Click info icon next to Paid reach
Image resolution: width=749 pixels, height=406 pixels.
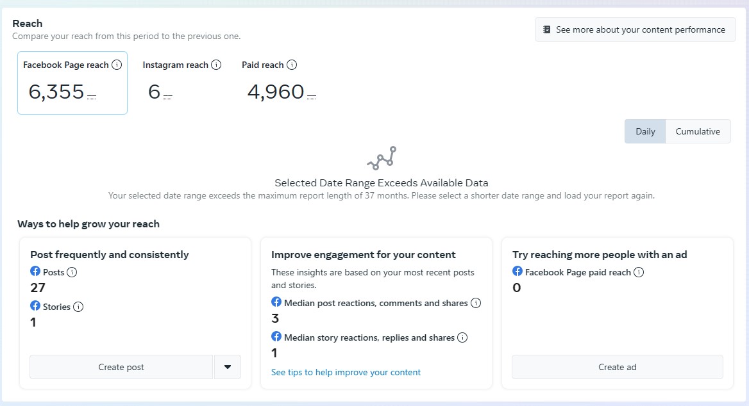point(292,65)
